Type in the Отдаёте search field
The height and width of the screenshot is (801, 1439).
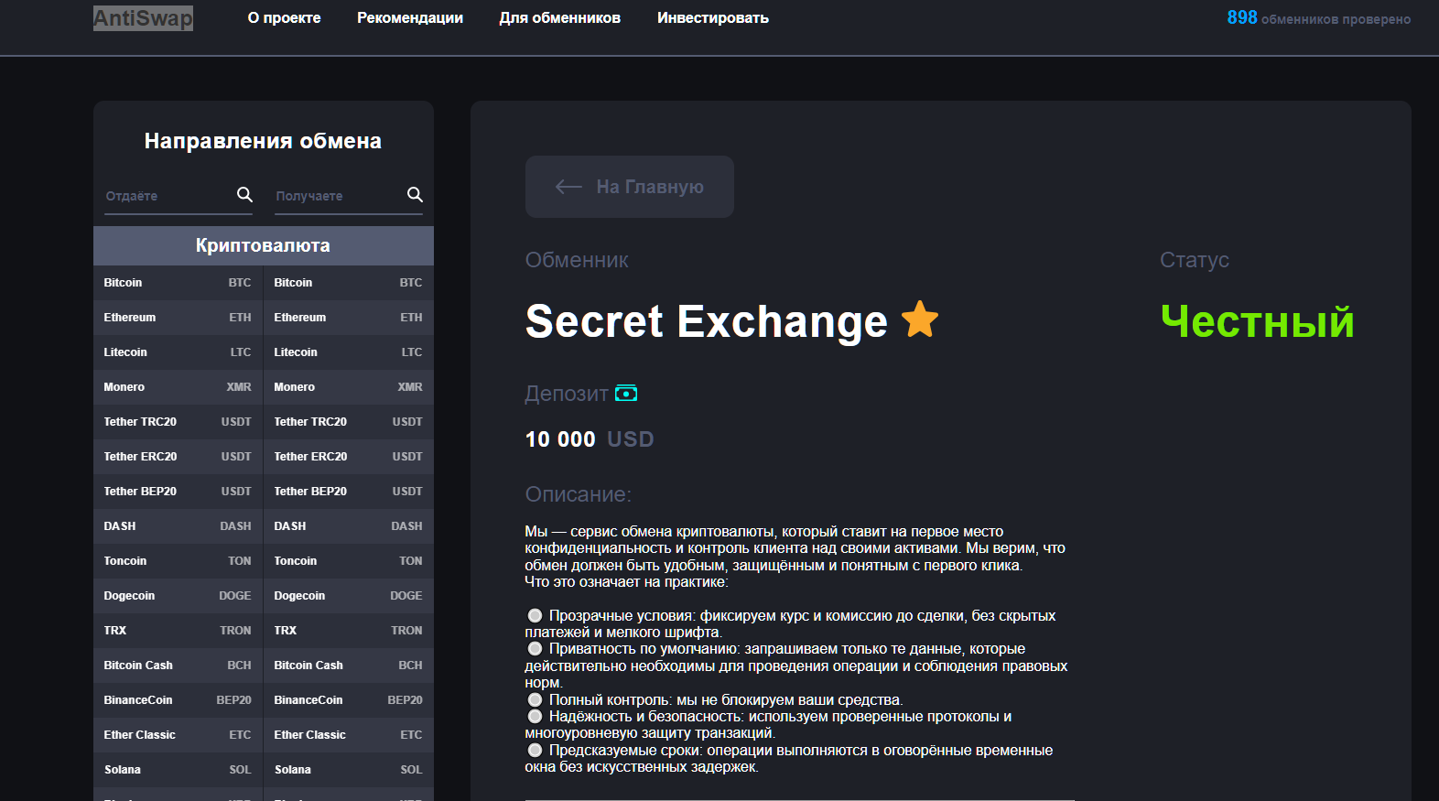(x=167, y=196)
